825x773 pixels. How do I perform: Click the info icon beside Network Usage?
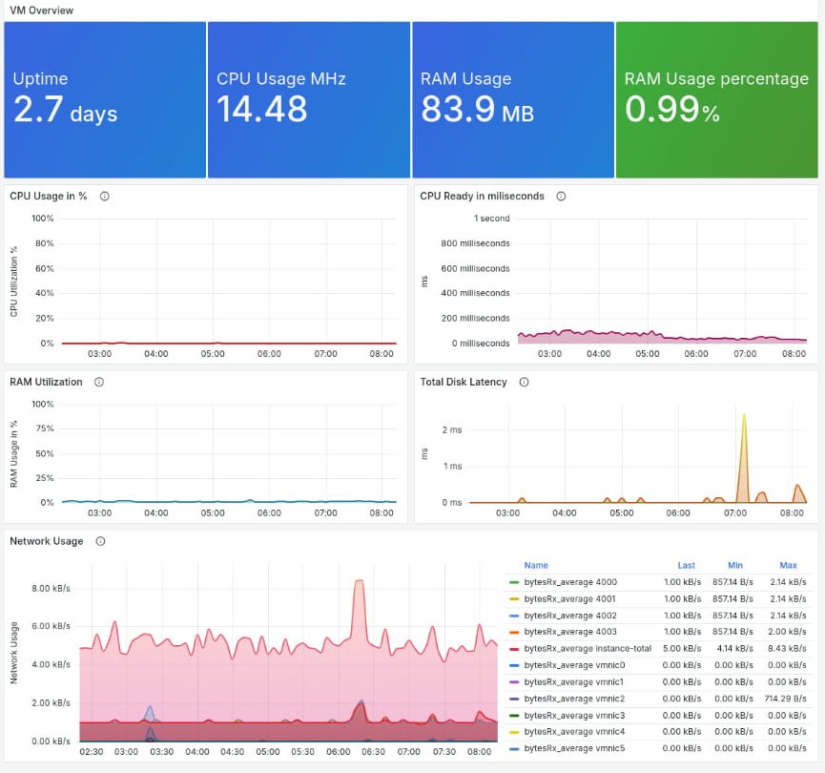click(100, 541)
